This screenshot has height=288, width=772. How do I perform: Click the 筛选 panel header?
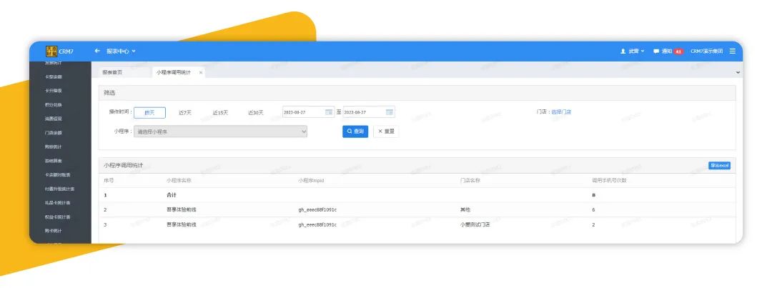pyautogui.click(x=417, y=93)
